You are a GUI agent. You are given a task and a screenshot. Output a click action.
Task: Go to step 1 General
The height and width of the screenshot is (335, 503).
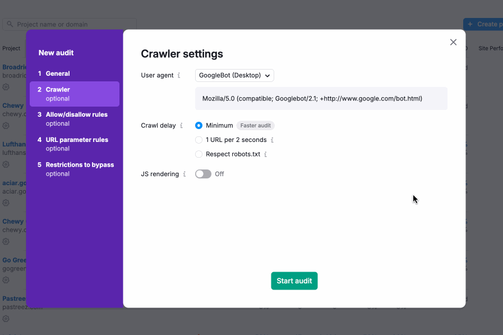[x=58, y=74]
